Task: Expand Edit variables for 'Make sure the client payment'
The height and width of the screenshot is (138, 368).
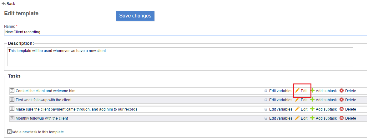Action: pos(266,109)
